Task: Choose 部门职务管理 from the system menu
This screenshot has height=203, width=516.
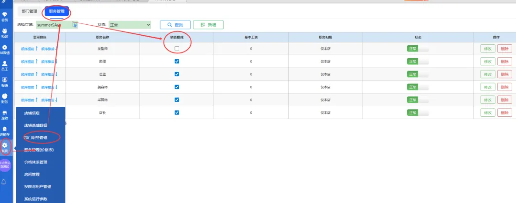Action: pyautogui.click(x=35, y=138)
